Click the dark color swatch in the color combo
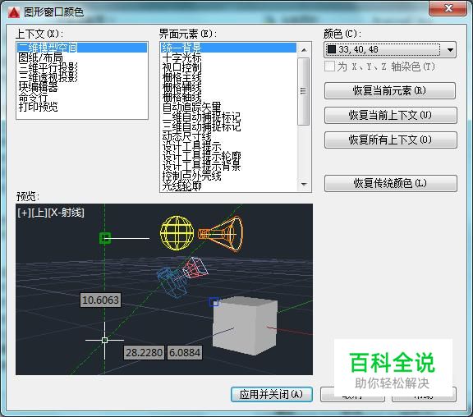 pyautogui.click(x=331, y=49)
